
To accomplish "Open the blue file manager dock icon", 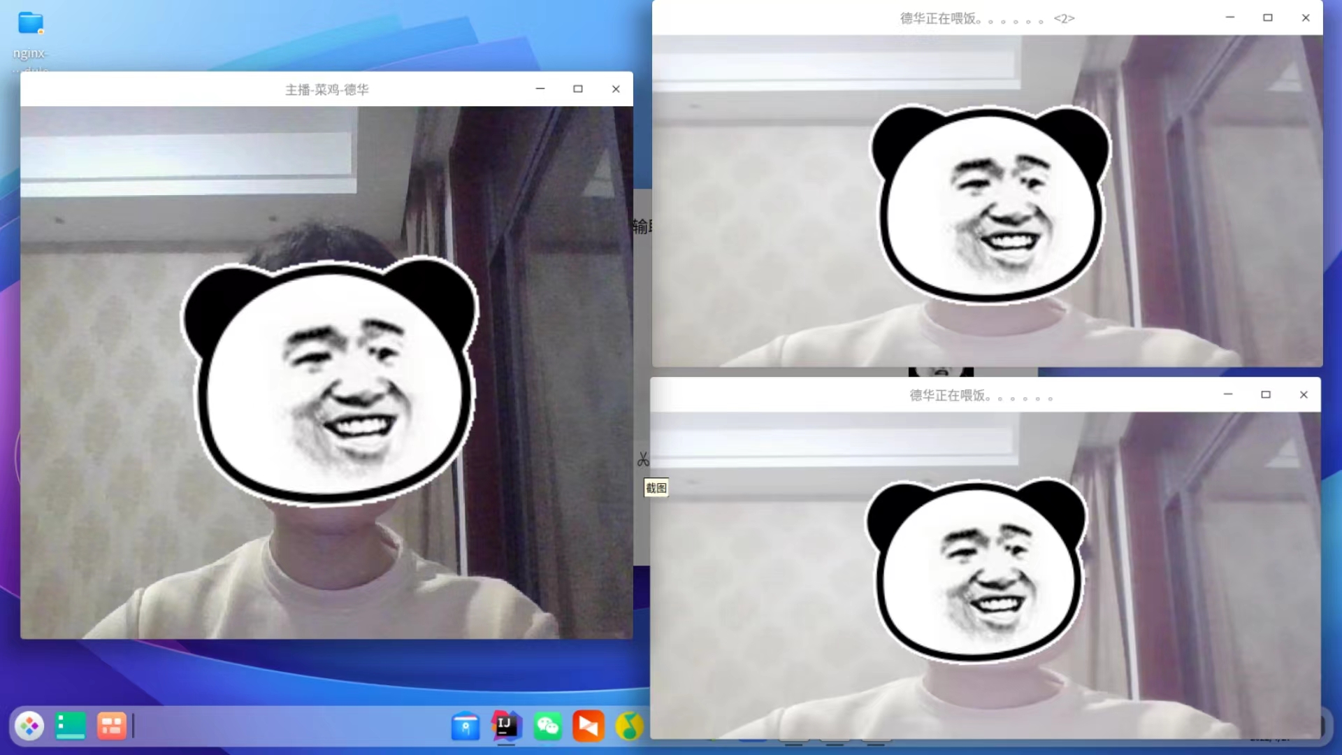I will (466, 726).
